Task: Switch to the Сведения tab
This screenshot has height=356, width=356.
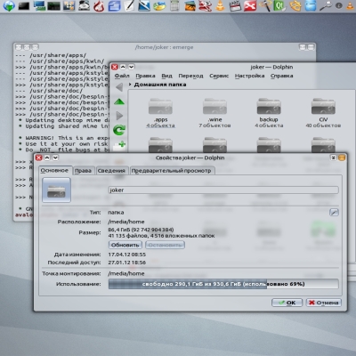Action: coord(111,171)
